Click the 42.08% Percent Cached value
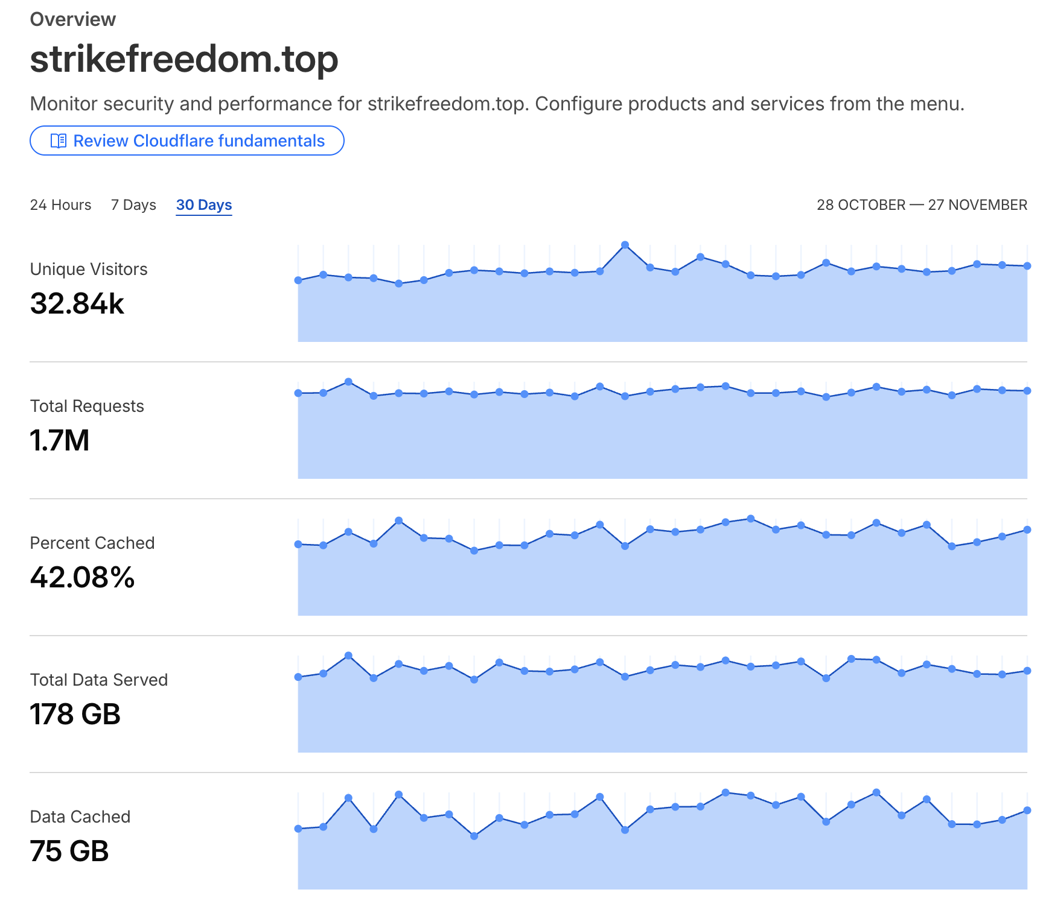The height and width of the screenshot is (907, 1043). click(83, 577)
